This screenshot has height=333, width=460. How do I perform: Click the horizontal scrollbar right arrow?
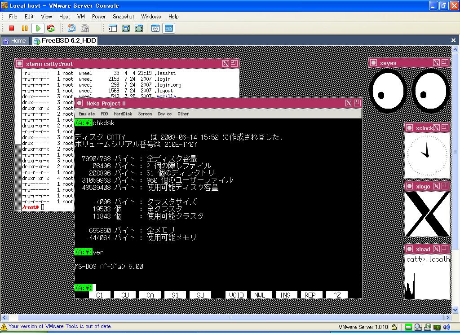click(447, 317)
